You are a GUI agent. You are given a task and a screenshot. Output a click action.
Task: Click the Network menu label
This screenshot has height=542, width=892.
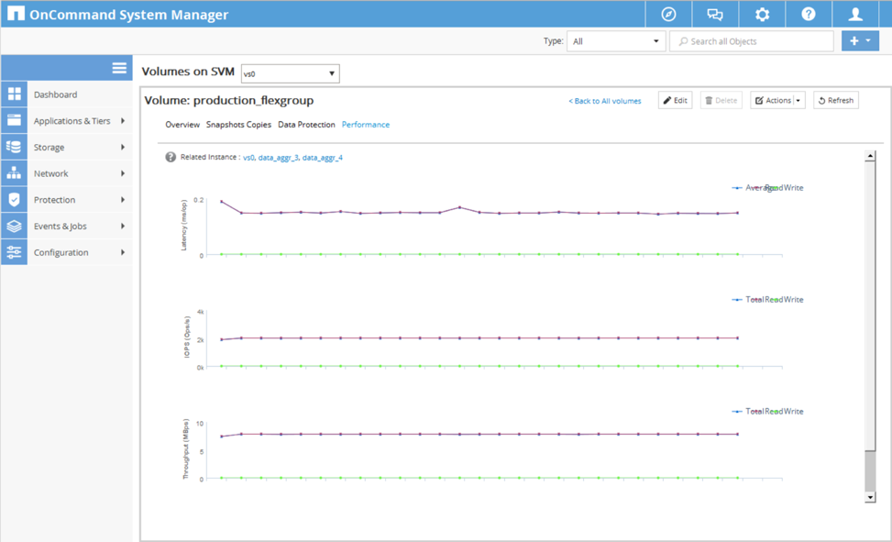click(50, 173)
